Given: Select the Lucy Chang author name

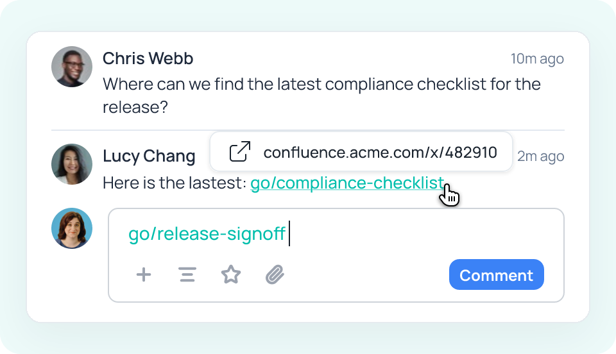Looking at the screenshot, I should 149,156.
